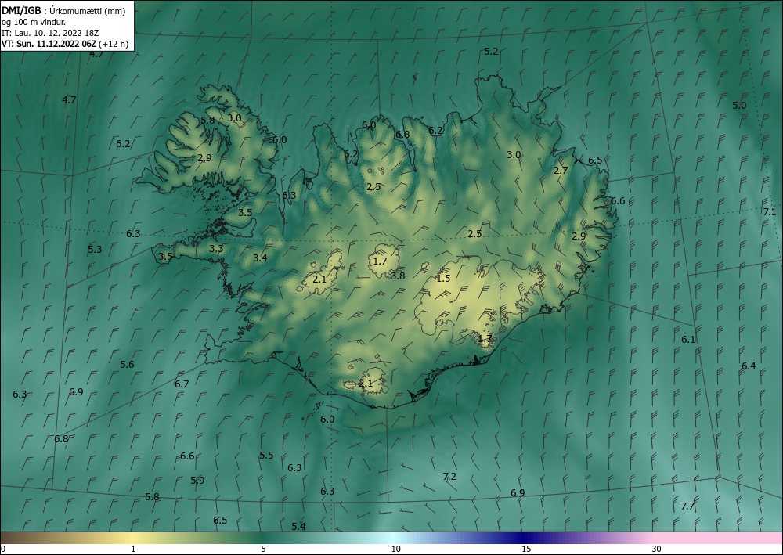Image resolution: width=783 pixels, height=555 pixels.
Task: Select the 5.2 value north of Iceland
Action: [492, 52]
